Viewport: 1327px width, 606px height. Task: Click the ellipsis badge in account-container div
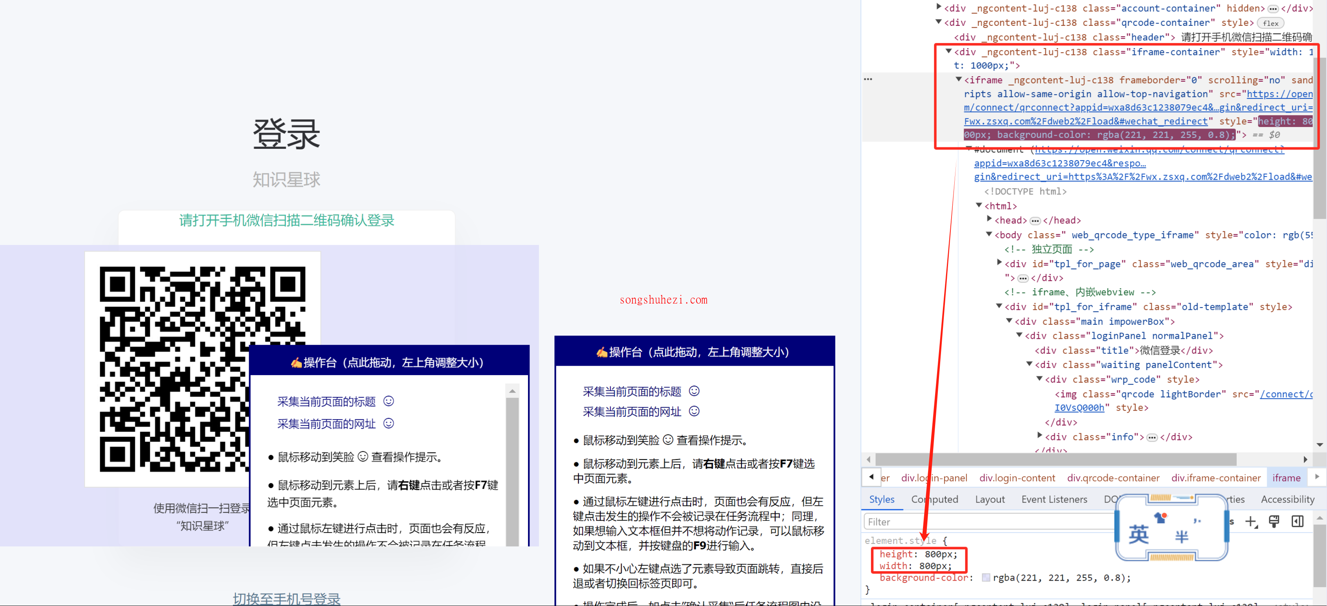(x=1273, y=9)
